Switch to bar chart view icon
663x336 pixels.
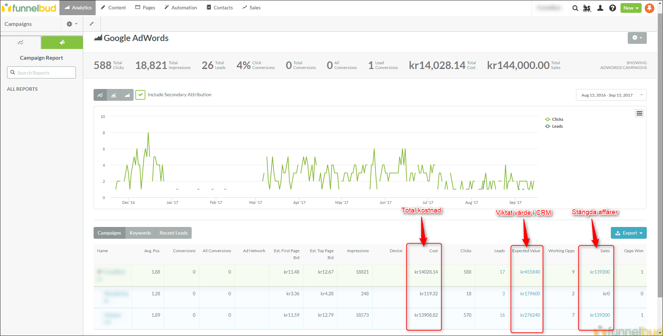tap(114, 95)
